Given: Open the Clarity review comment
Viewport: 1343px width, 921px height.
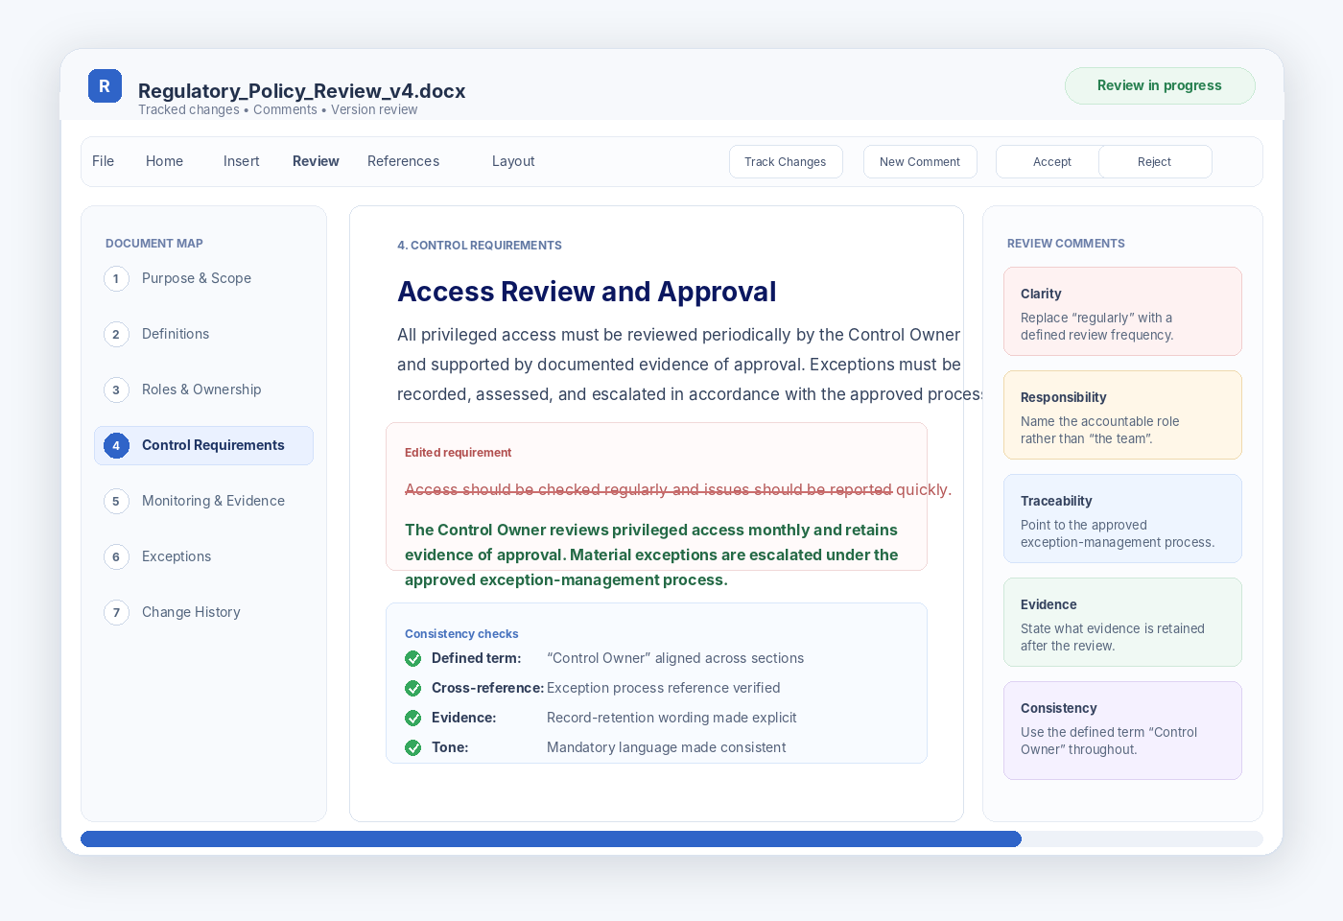Looking at the screenshot, I should click(1122, 312).
